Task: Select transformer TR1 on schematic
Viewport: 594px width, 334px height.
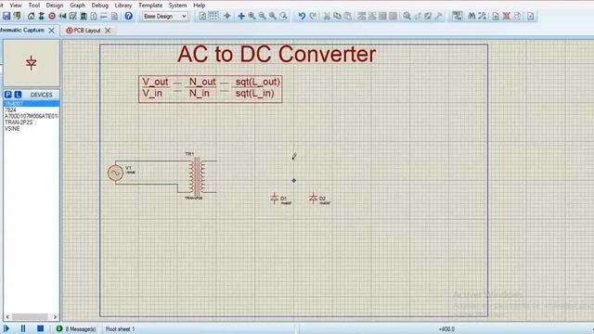Action: pos(197,177)
